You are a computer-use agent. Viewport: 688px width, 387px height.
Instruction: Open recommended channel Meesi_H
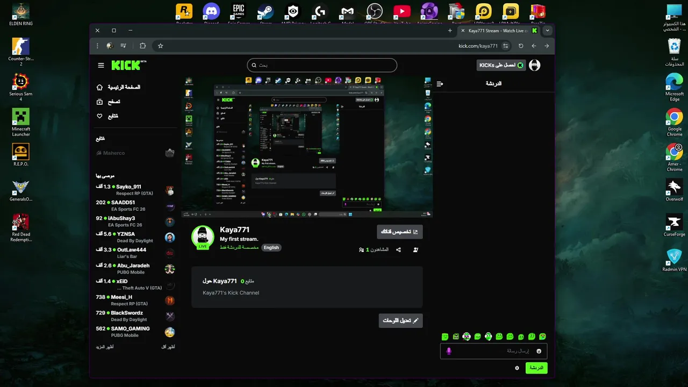click(x=135, y=300)
